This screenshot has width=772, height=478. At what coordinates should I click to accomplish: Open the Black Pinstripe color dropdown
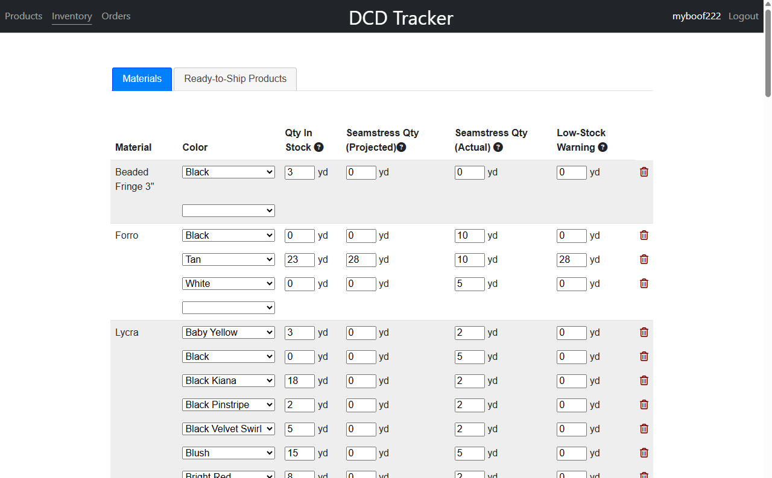(x=229, y=404)
